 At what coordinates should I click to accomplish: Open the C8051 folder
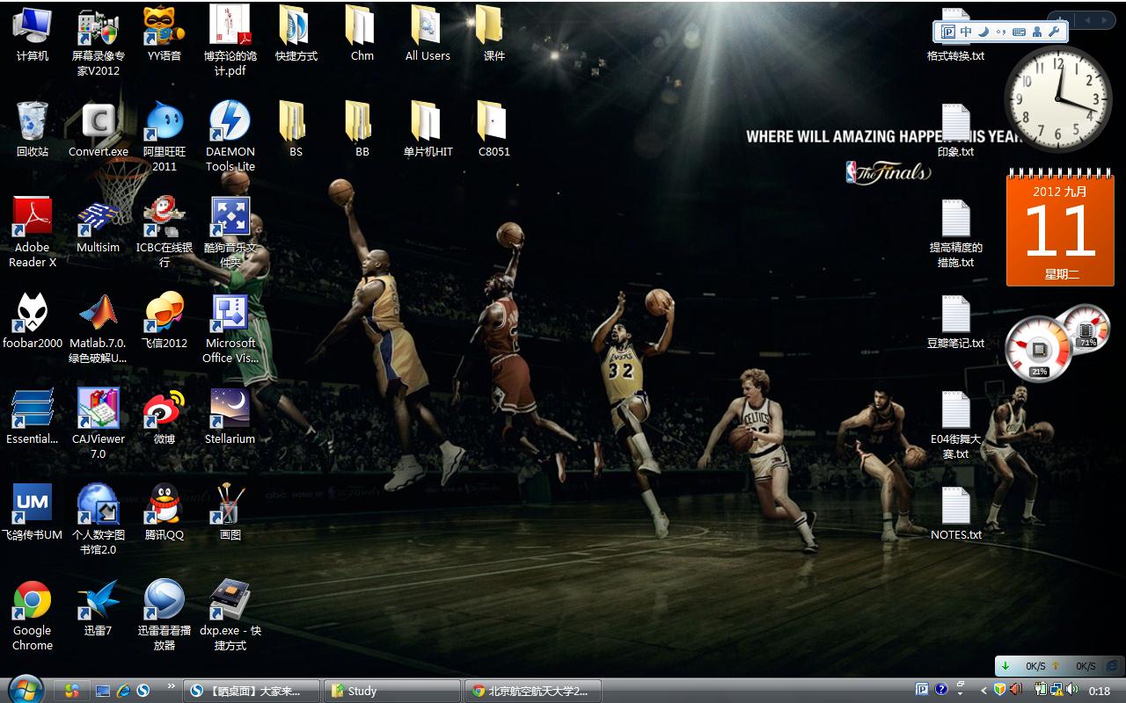coord(494,129)
